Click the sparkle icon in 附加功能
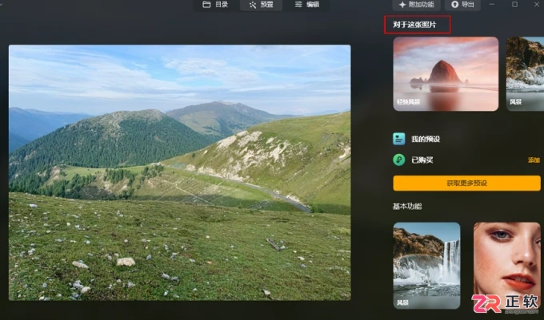The height and width of the screenshot is (320, 544). tap(402, 5)
